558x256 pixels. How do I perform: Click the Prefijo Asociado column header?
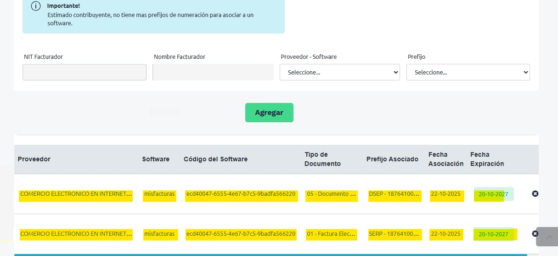pyautogui.click(x=392, y=159)
